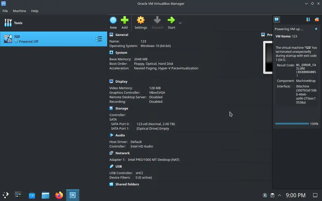The image size is (322, 201).
Task: Click Adapter 1 'Intel PRO/1000 MT Desktop (NAT)'
Action: [x=154, y=160]
